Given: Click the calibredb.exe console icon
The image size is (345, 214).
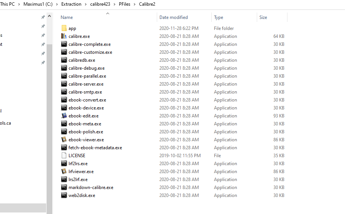Looking at the screenshot, I should 64,60.
